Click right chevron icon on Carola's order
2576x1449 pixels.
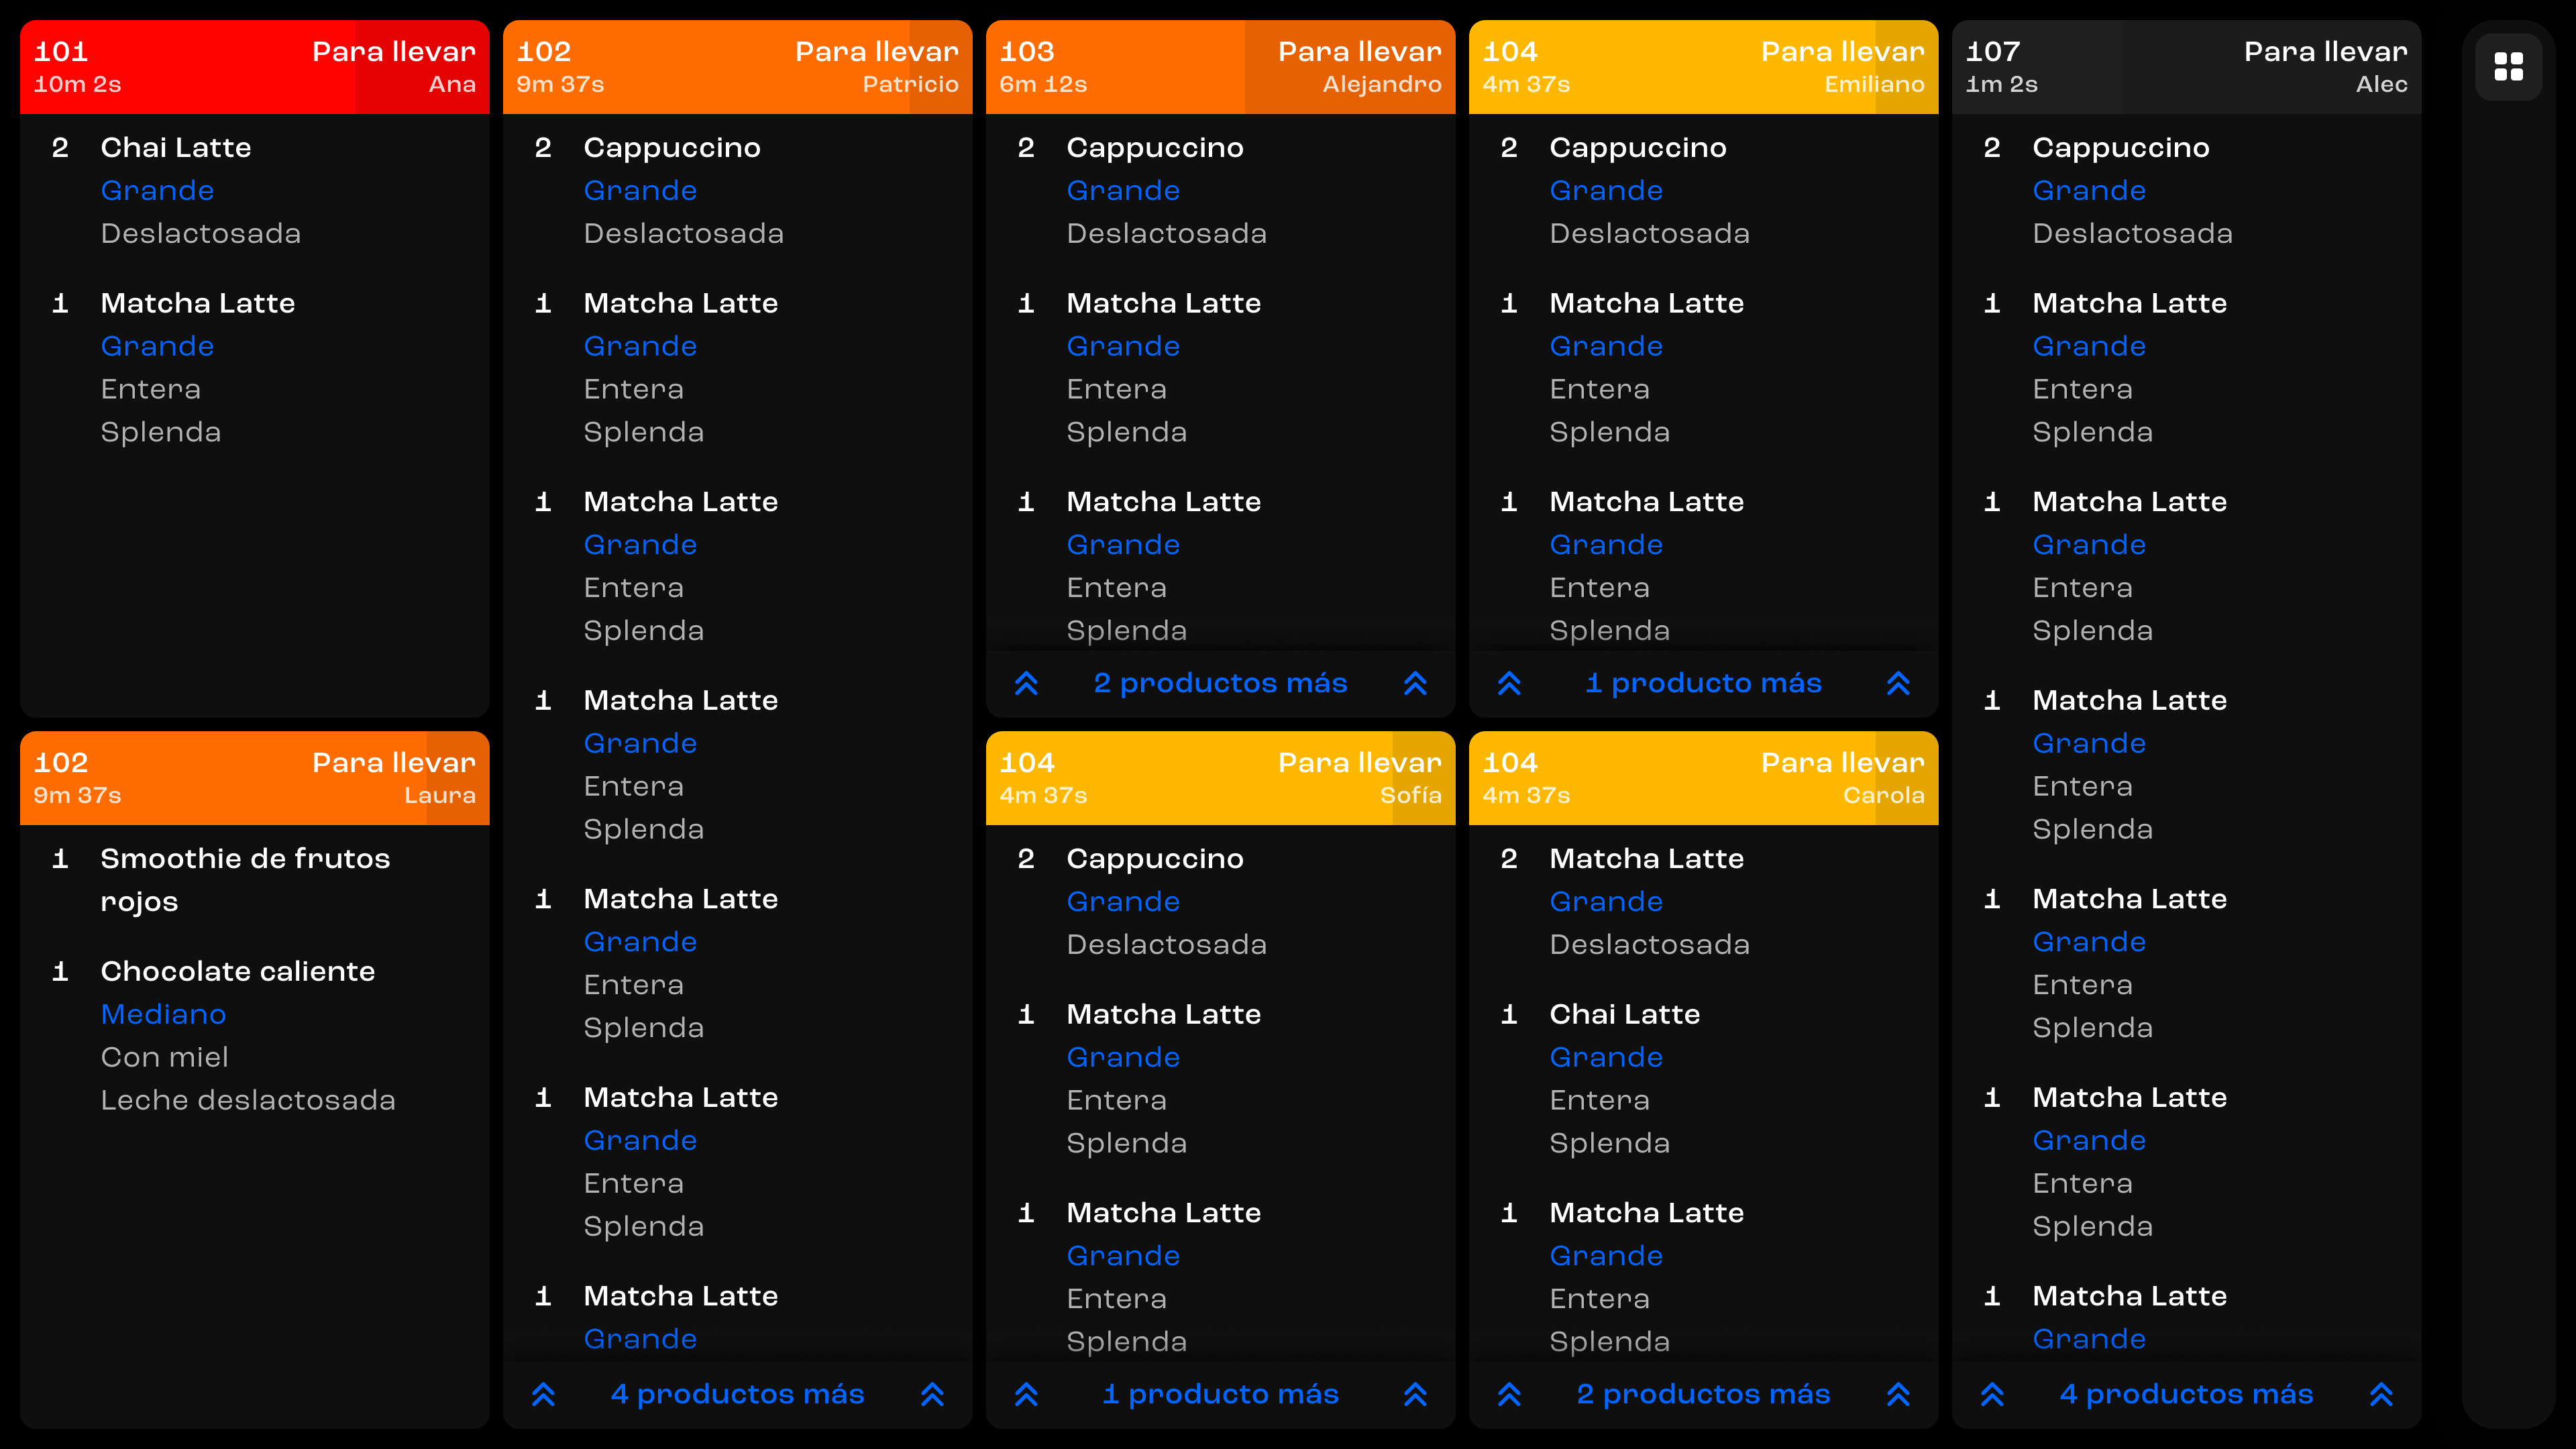pos(1898,1394)
